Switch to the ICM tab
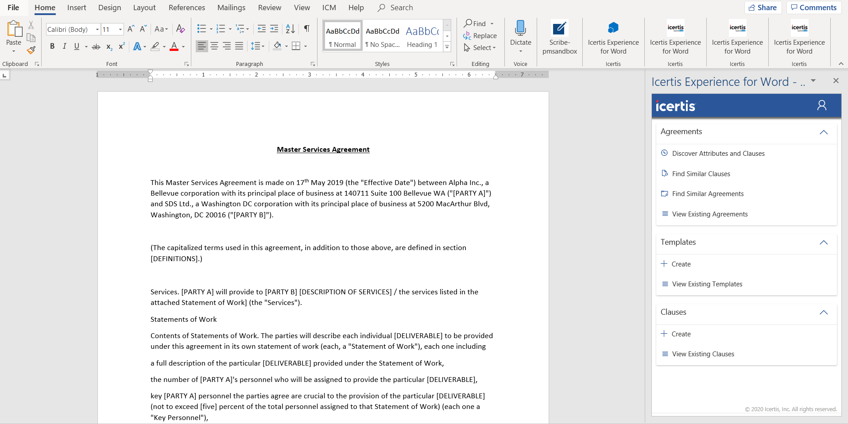This screenshot has width=848, height=424. click(x=329, y=8)
